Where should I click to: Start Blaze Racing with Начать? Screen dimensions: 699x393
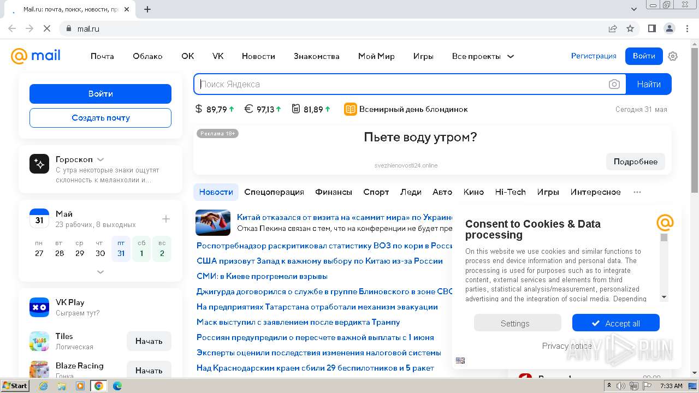click(x=149, y=370)
